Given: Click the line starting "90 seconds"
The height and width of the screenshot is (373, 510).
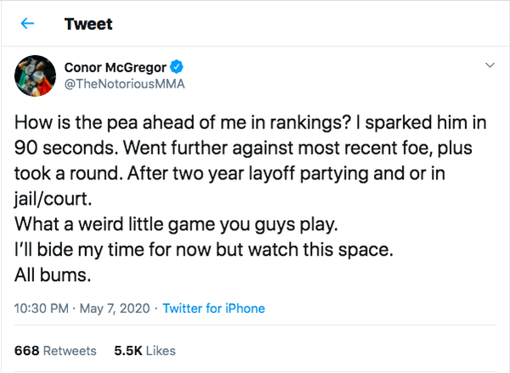Looking at the screenshot, I should point(242,145).
